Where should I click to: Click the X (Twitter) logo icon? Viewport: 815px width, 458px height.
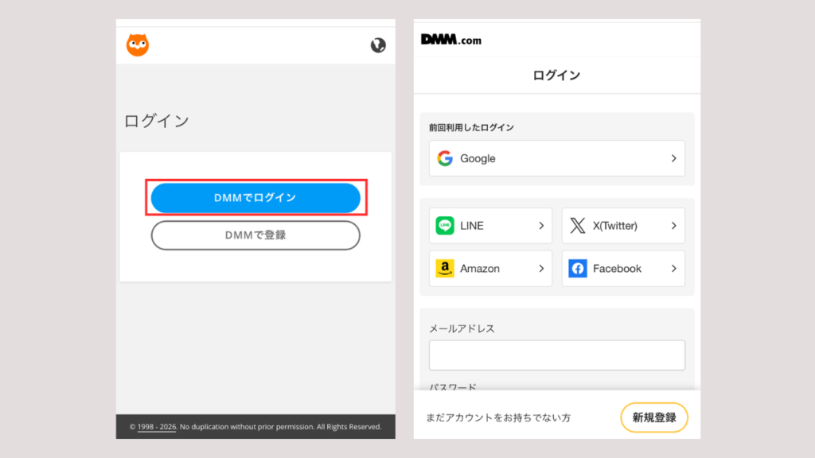click(x=578, y=225)
